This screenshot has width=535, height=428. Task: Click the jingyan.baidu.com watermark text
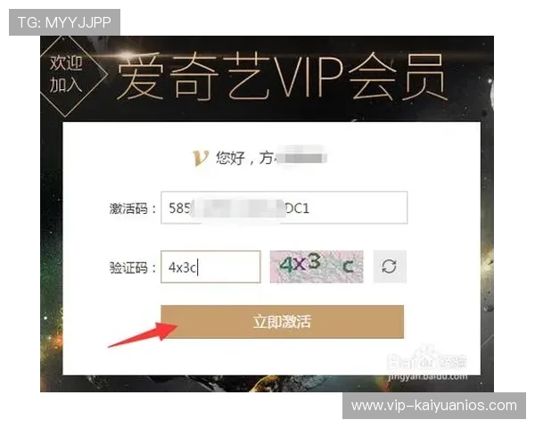[427, 376]
